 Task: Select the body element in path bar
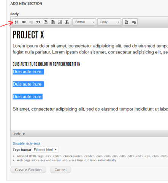click(17, 133)
